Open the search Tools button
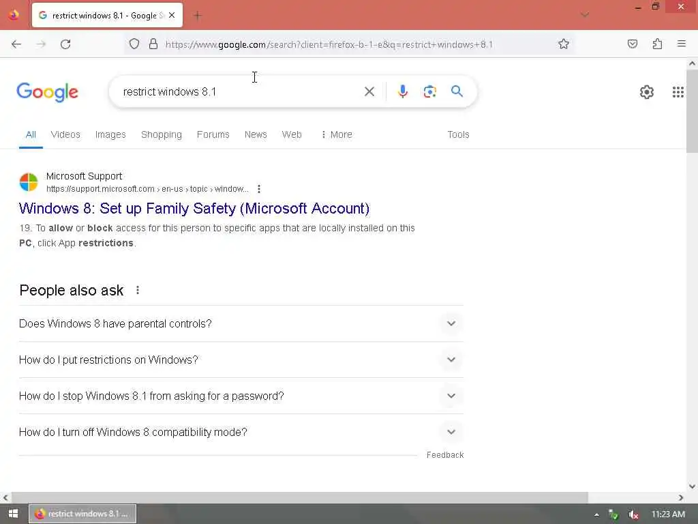The image size is (698, 524). tap(458, 134)
